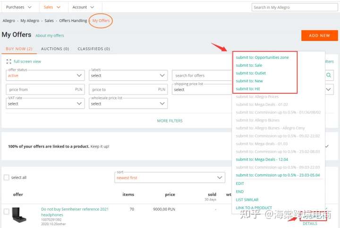The width and height of the screenshot is (340, 228).
Task: Click the price to field
Action: click(x=128, y=89)
